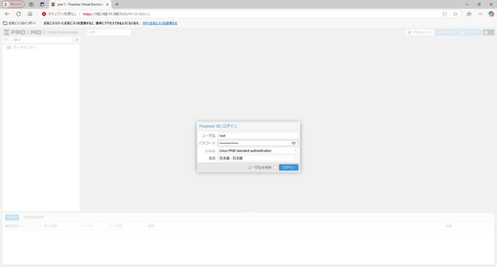497x267 pixels.
Task: Click the Create CT button
Action: click(470, 32)
